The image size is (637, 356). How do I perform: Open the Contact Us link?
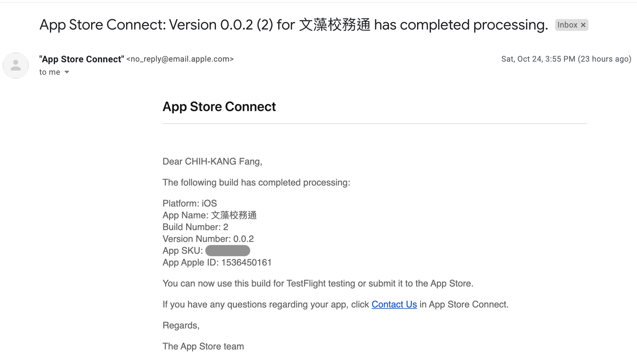tap(394, 305)
